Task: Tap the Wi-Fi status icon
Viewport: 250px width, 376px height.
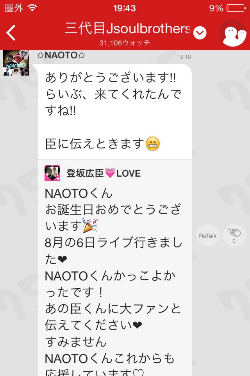Action: point(32,8)
